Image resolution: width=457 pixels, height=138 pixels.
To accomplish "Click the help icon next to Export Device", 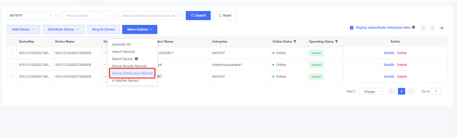I will pyautogui.click(x=136, y=59).
